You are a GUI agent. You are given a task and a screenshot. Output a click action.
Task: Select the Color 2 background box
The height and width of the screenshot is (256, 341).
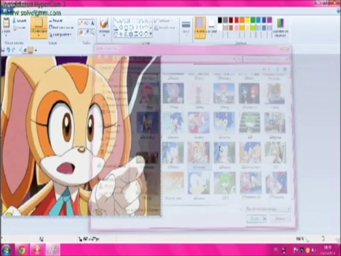(211, 27)
